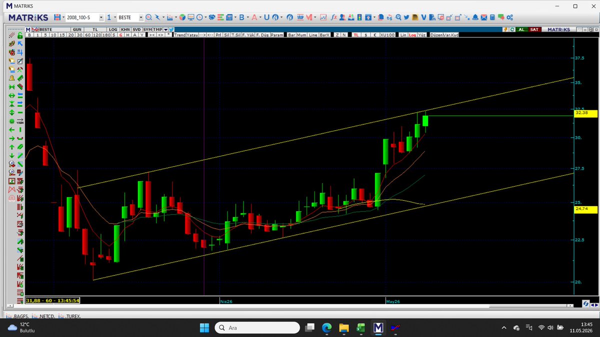Open the dropdown arrow next to save icon

tap(63, 17)
